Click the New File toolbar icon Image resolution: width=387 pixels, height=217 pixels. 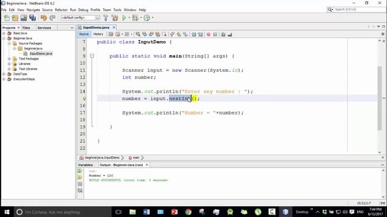click(x=7, y=17)
